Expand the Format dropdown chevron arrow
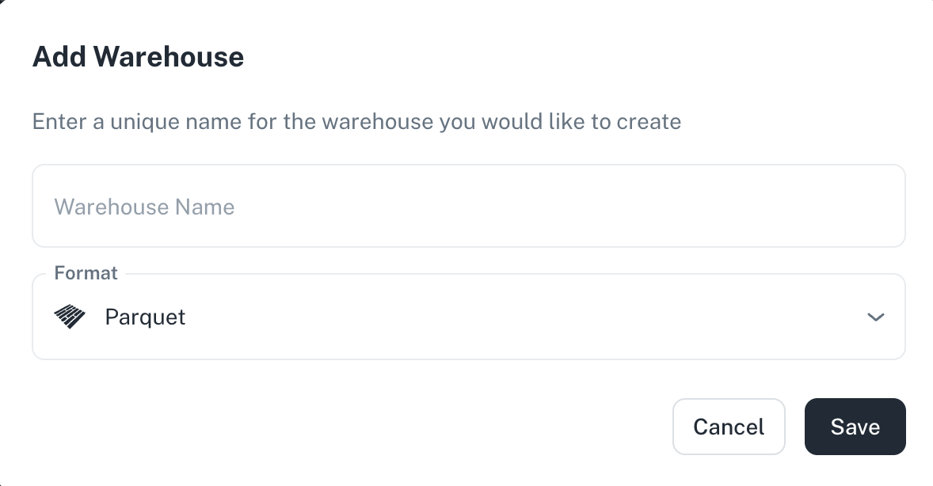Screen dimensions: 933x486 click(875, 317)
